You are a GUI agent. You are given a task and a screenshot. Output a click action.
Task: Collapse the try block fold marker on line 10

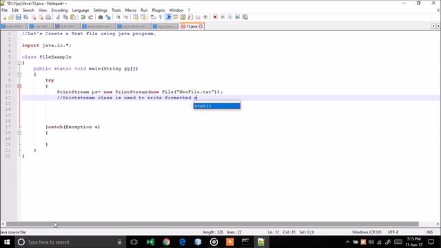pos(19,86)
